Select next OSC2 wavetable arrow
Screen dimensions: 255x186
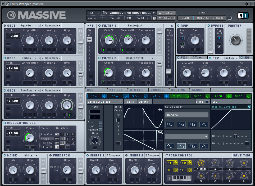[42, 58]
